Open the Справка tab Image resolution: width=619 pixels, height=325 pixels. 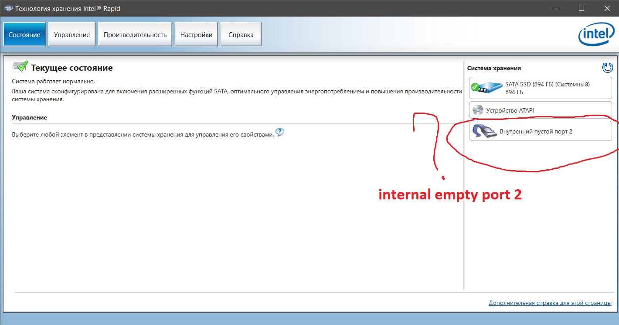(241, 34)
